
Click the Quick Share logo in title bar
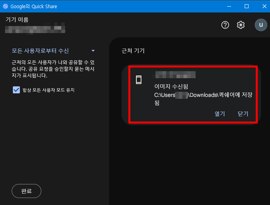5,6
